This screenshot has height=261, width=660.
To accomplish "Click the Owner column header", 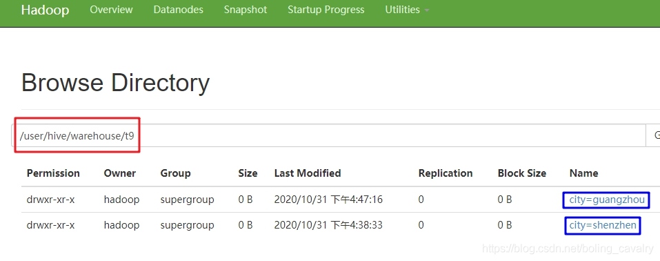I will tap(120, 173).
